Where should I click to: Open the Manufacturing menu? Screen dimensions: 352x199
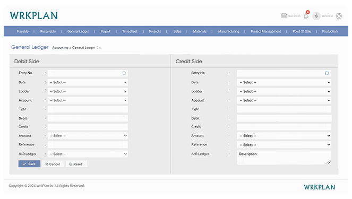coord(228,31)
